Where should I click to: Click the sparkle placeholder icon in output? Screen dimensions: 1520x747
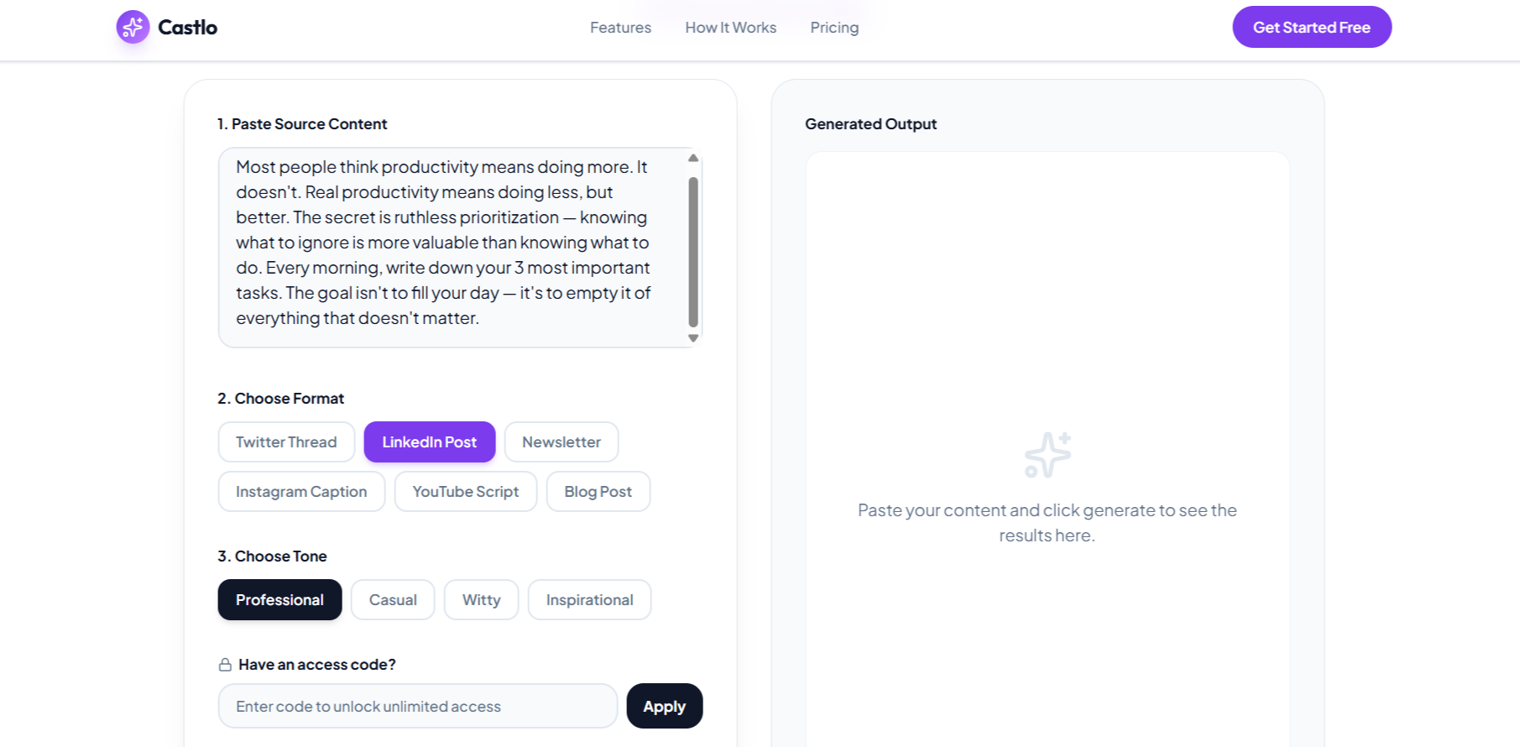click(x=1047, y=455)
